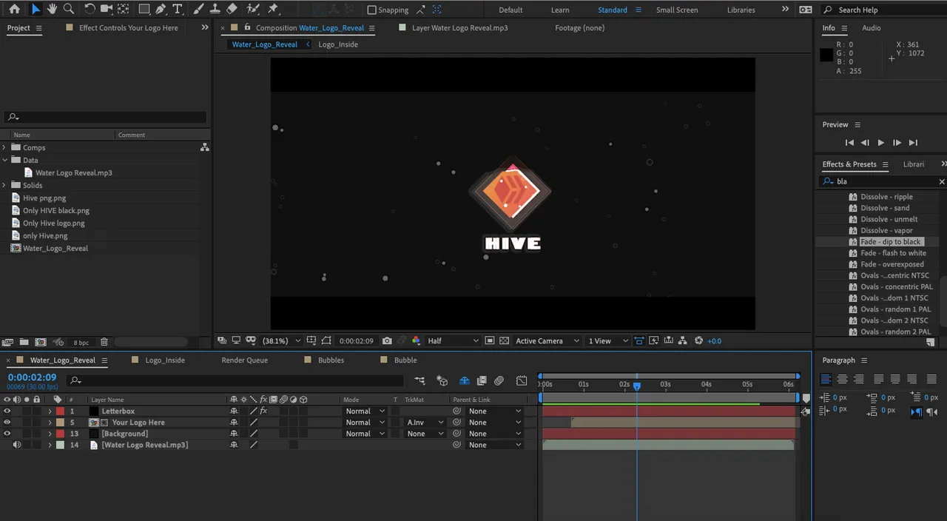This screenshot has width=947, height=521.
Task: Go to the Home screen icon
Action: [14, 10]
